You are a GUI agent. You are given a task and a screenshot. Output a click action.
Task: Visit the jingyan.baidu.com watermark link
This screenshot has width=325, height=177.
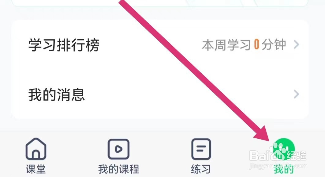pos(278,166)
